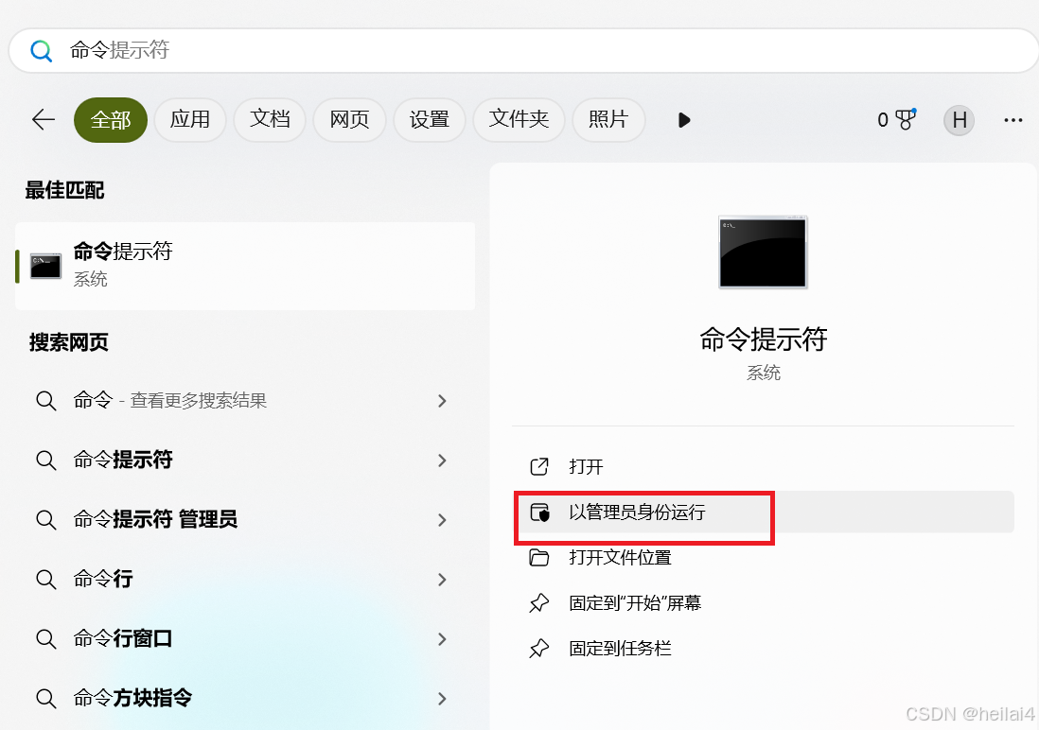Click magnifier icon beside 命令行窗口
The height and width of the screenshot is (730, 1039).
[x=45, y=639]
